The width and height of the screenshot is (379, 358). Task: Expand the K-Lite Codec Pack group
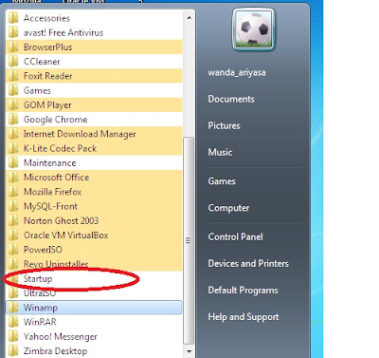pyautogui.click(x=94, y=148)
